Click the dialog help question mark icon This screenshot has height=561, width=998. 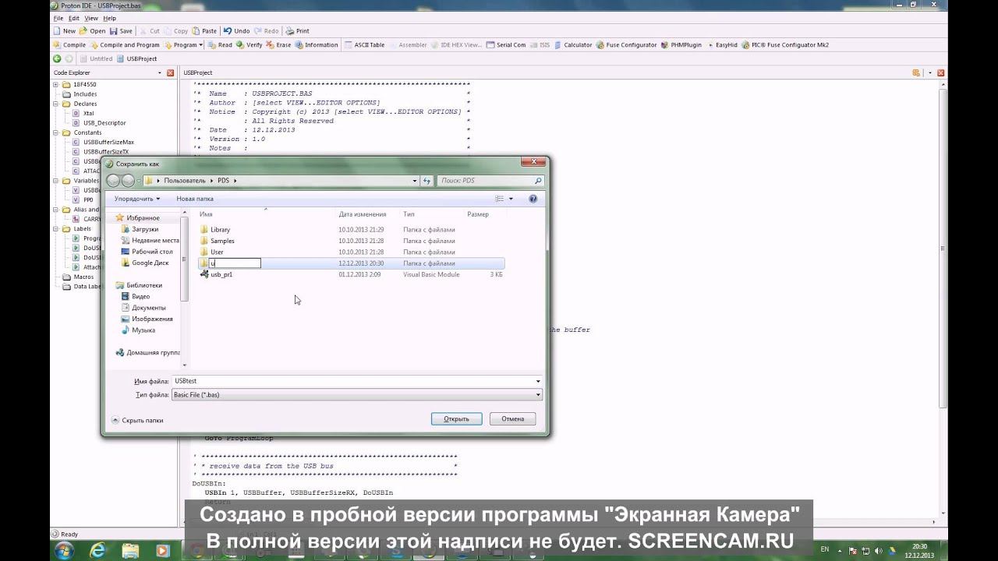pos(533,199)
